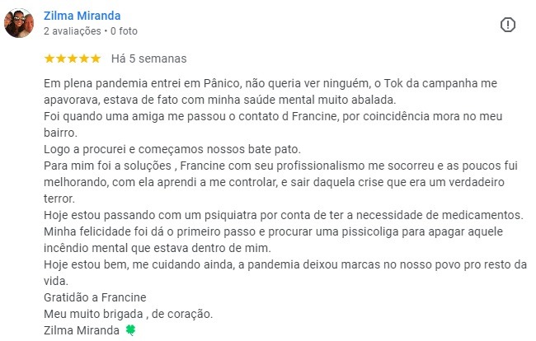Select the fourth yellow rating star
Screen dimensions: 536x341
tap(84, 58)
